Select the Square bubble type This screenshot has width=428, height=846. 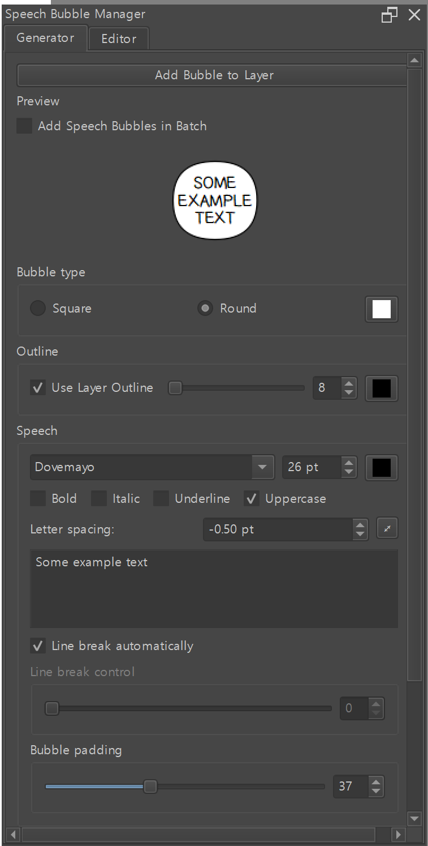tap(38, 309)
